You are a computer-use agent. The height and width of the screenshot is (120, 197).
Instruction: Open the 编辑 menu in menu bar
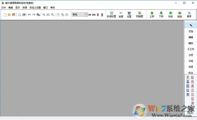click(11, 8)
